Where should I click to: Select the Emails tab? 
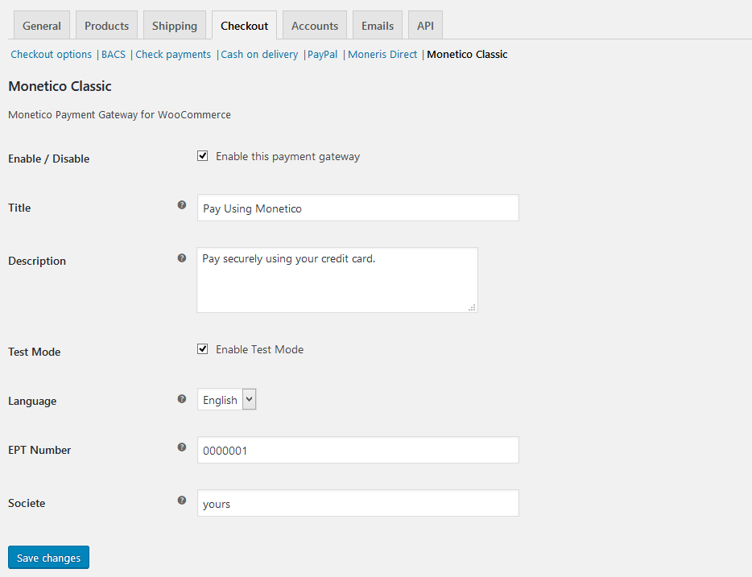[x=378, y=26]
